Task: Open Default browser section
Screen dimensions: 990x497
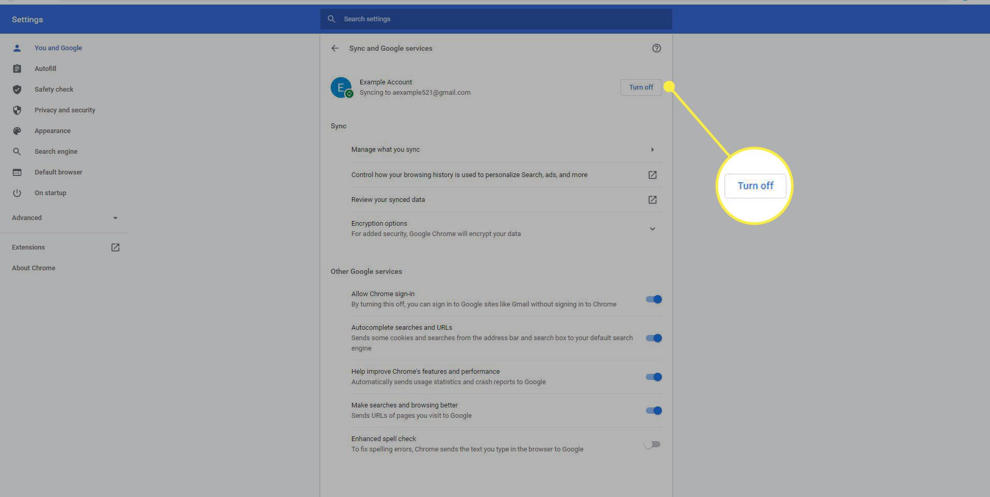Action: click(x=58, y=172)
